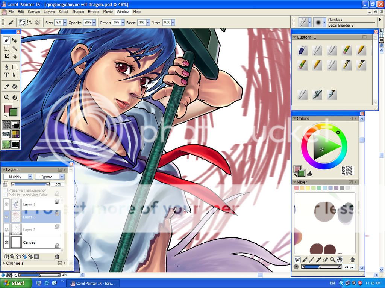Open the brush Size dropdown arrow
The width and height of the screenshot is (385, 288).
click(65, 22)
